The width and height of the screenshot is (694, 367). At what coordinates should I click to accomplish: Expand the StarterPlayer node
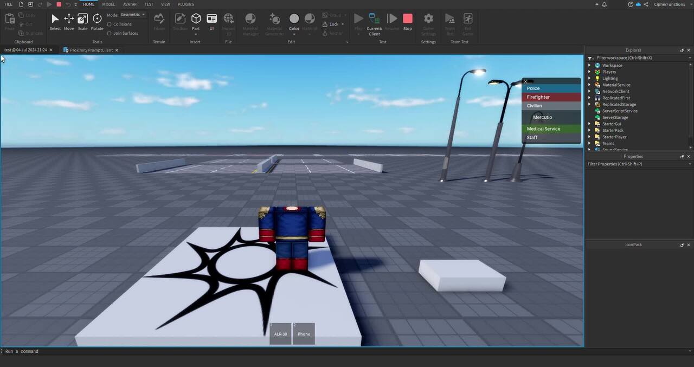pos(589,137)
